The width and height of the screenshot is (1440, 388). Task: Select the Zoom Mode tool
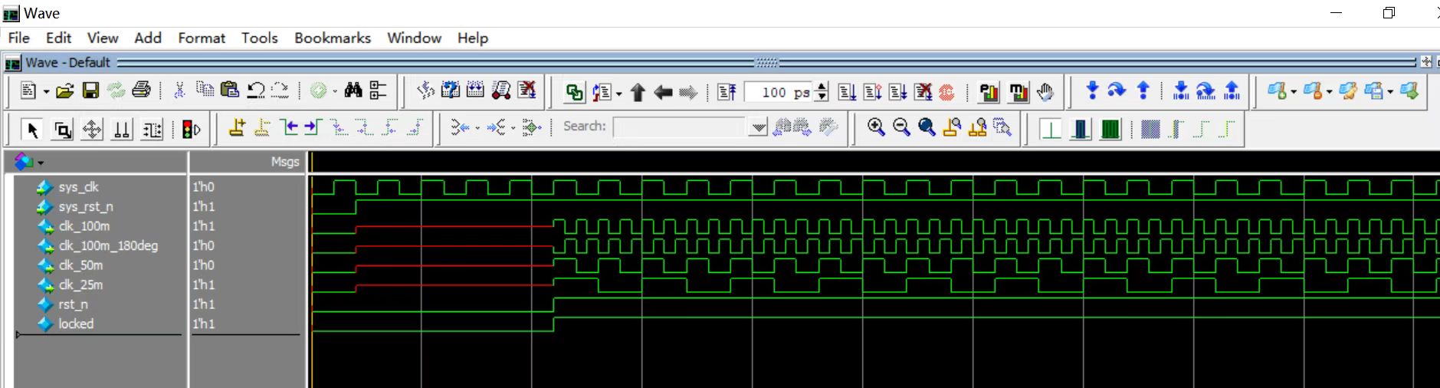click(x=62, y=130)
